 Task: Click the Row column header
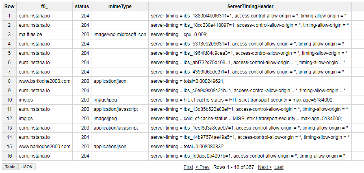[x=10, y=6]
